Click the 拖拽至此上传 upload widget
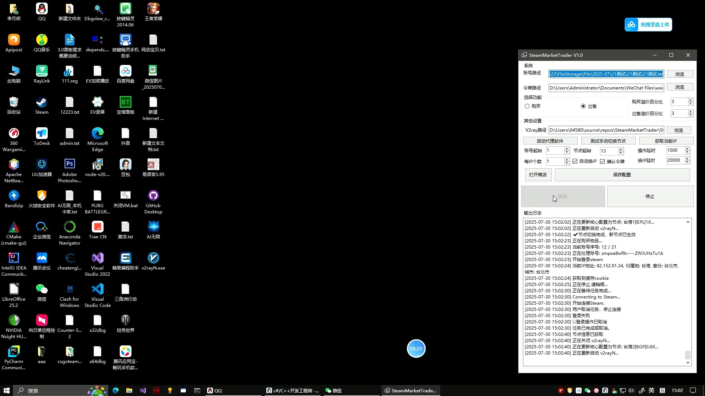This screenshot has height=396, width=705. [648, 25]
